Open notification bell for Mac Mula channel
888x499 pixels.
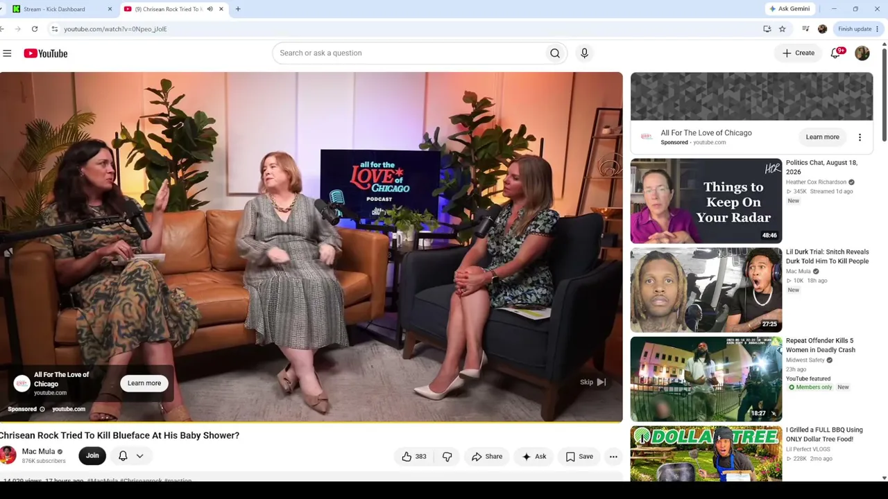coord(123,456)
